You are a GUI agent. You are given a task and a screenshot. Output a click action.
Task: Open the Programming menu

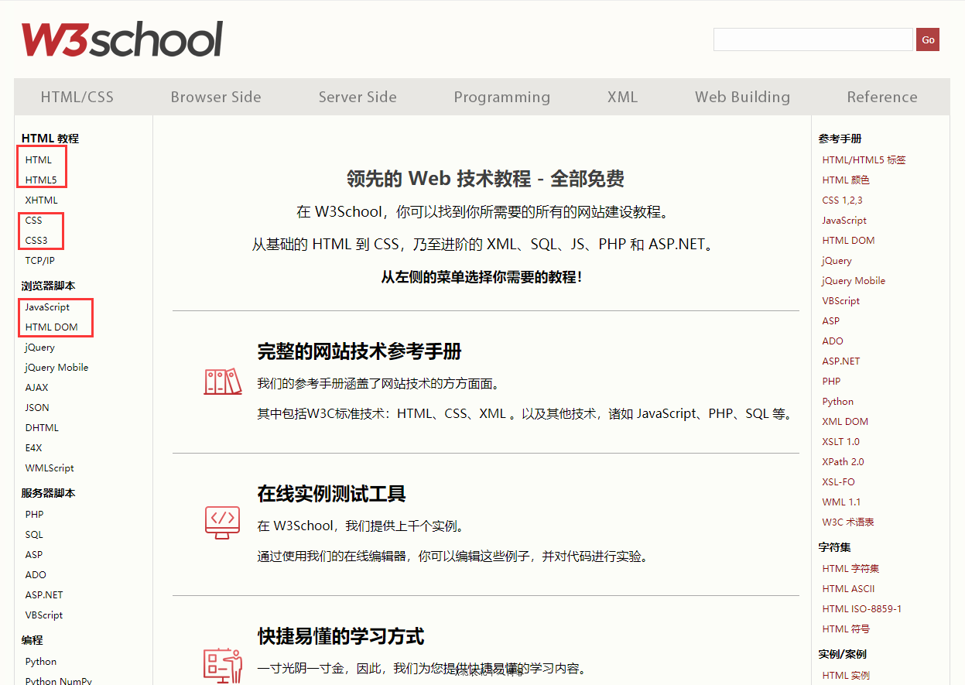click(x=501, y=97)
